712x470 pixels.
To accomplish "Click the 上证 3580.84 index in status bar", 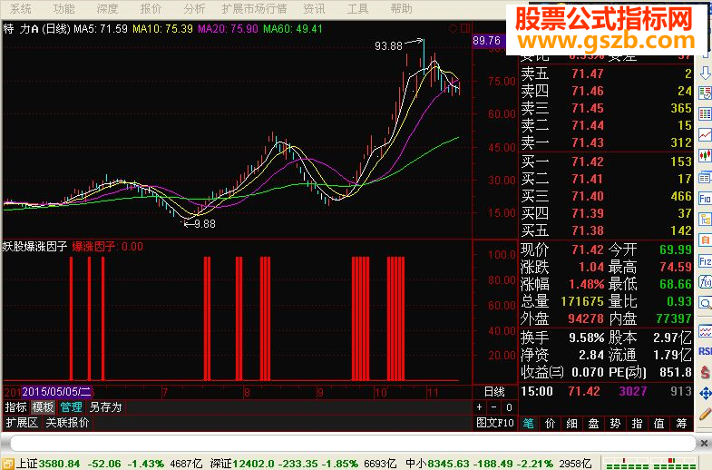I will pos(48,464).
